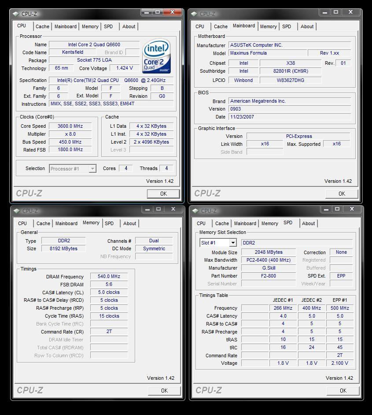Click EPP #1 voltage value 2.100 V

pyautogui.click(x=340, y=363)
